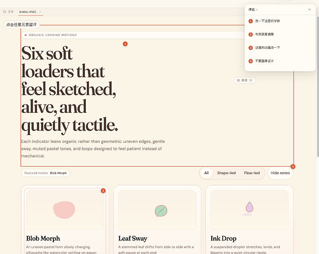Select the Shape-led filter
This screenshot has height=254, width=319.
pyautogui.click(x=226, y=173)
